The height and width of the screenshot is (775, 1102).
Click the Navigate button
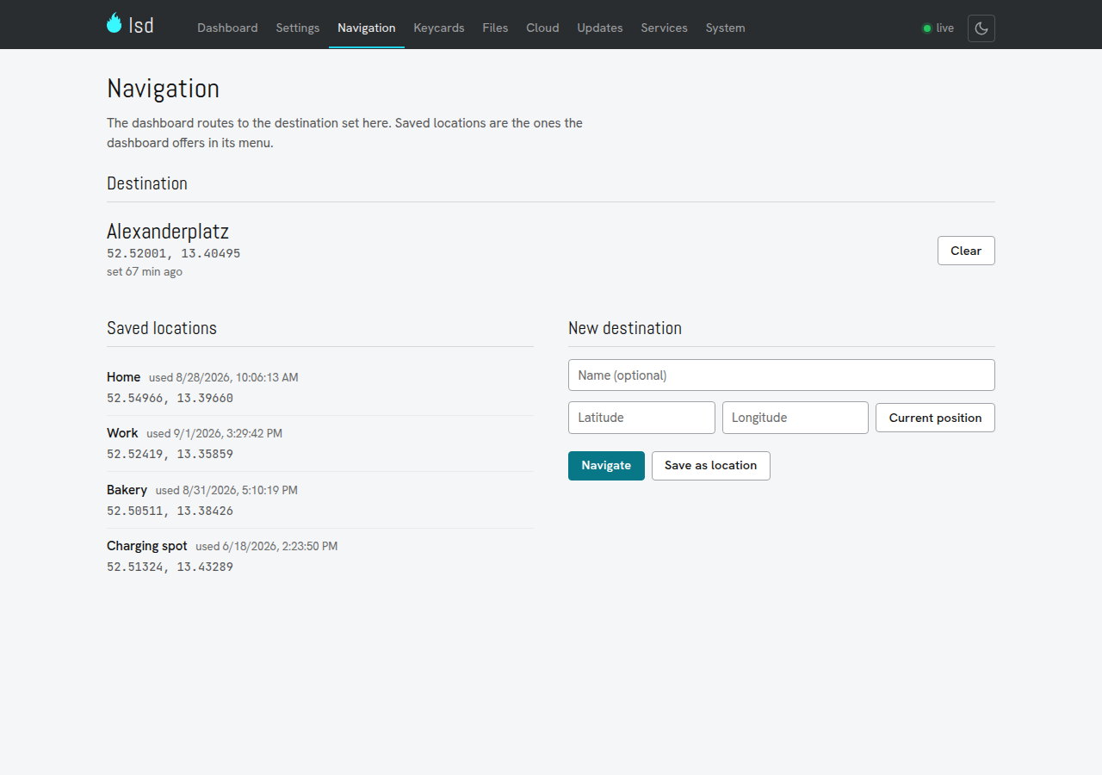coord(606,466)
